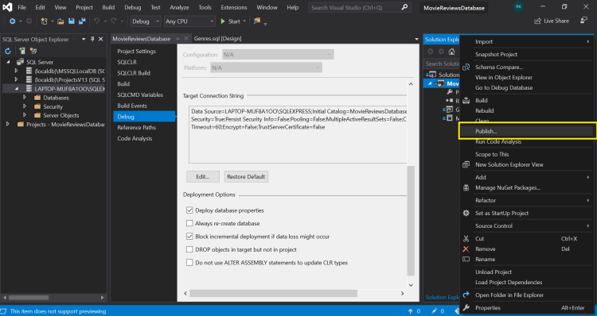
Task: Click the Manage NuGet Packages icon
Action: [466, 187]
